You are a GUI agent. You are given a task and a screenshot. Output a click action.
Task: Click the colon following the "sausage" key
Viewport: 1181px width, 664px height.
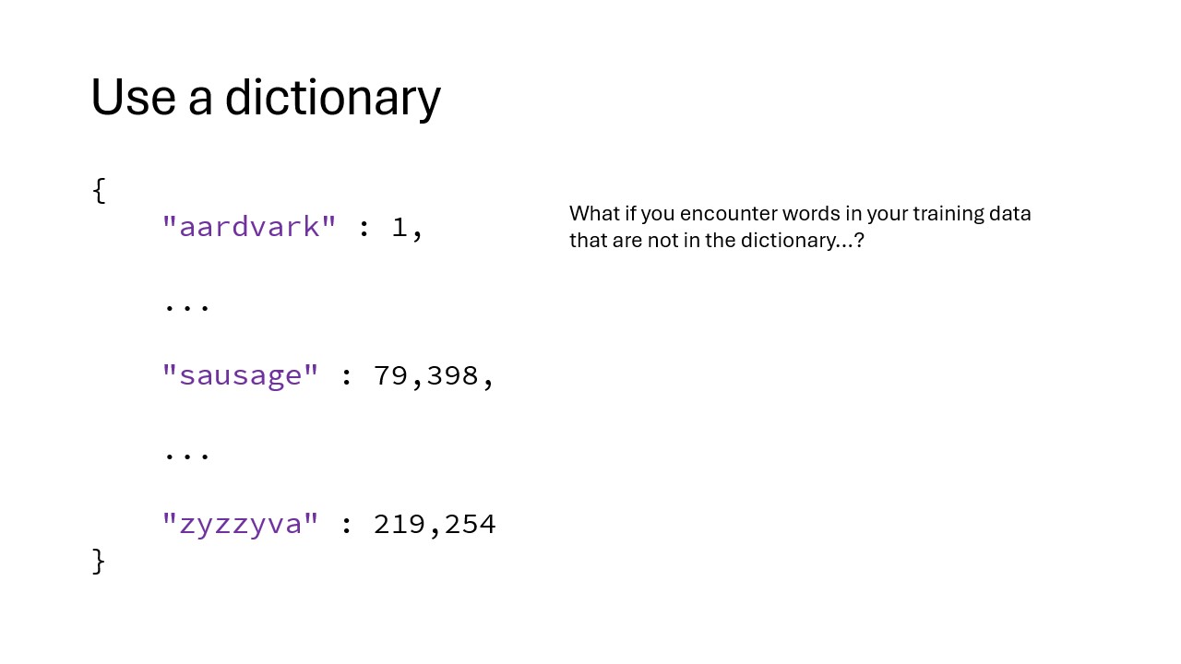(x=347, y=376)
